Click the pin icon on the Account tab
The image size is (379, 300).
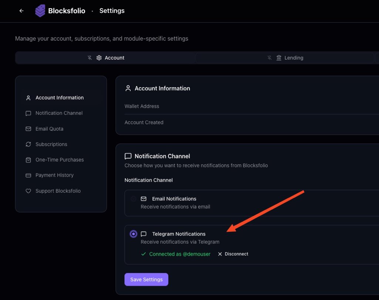(90, 58)
